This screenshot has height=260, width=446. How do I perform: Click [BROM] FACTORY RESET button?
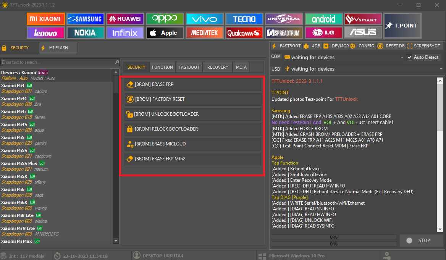[192, 99]
